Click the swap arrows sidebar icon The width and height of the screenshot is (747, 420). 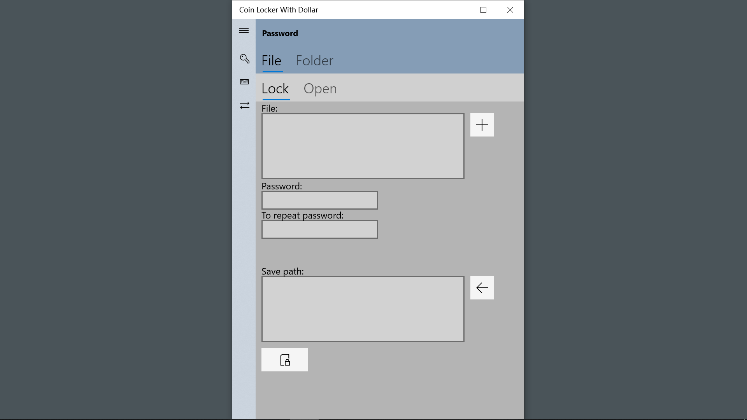click(x=244, y=105)
